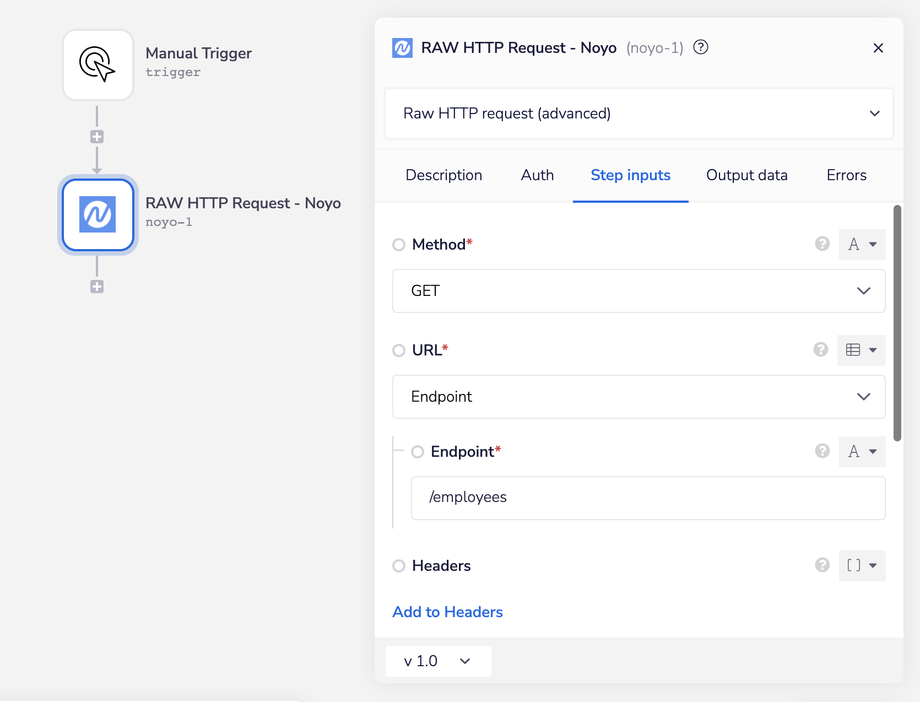This screenshot has height=702, width=920.
Task: Open help via question mark beside panel title
Action: pyautogui.click(x=701, y=47)
